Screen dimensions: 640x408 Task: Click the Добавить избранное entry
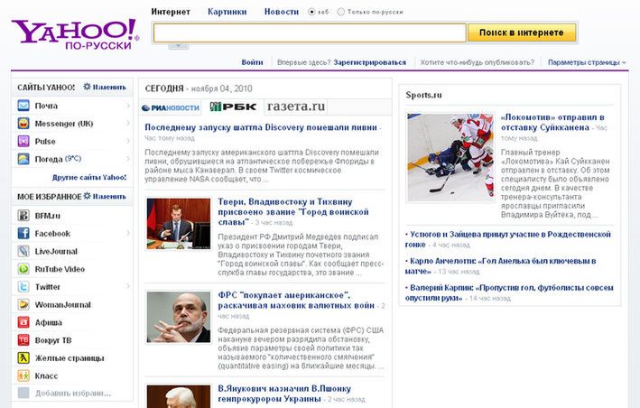[72, 394]
